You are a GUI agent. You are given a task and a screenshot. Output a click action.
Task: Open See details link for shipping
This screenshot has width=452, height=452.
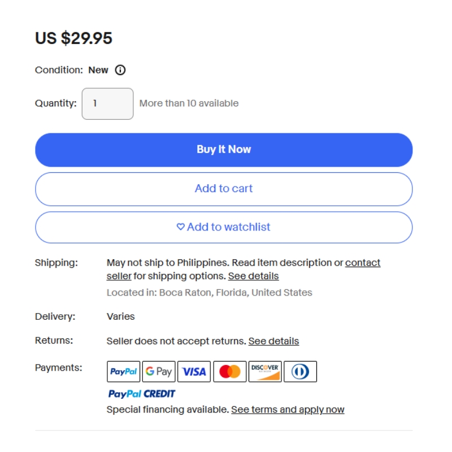tap(253, 276)
